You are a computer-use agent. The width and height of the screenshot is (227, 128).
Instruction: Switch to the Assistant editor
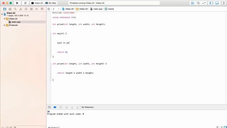point(198,3)
